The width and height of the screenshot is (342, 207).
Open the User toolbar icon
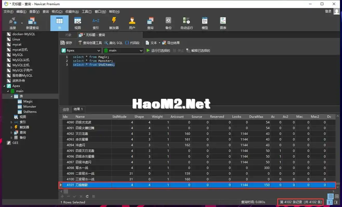coord(132,23)
